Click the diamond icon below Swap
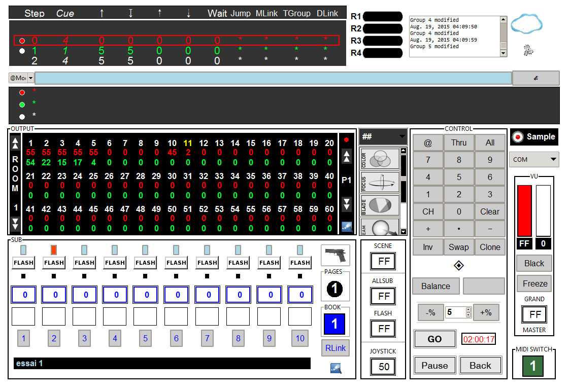 458,266
